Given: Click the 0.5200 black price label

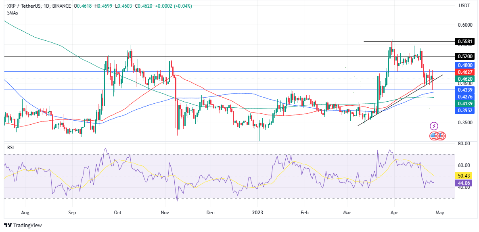Looking at the screenshot, I should (464, 56).
